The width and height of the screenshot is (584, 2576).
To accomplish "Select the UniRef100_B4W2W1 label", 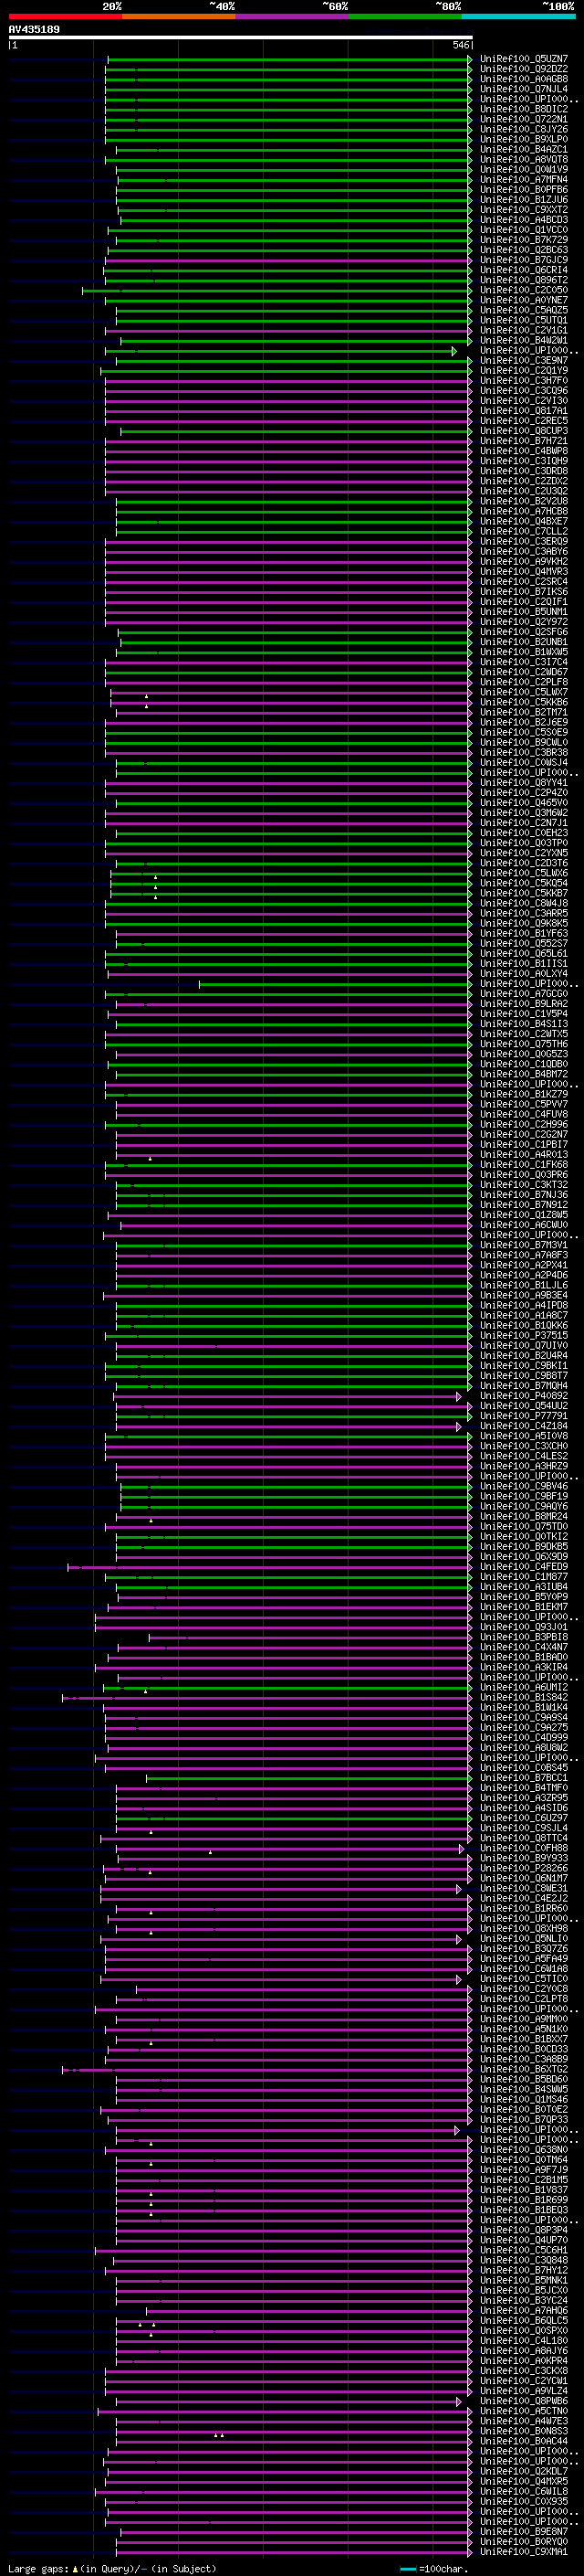I will [x=524, y=341].
